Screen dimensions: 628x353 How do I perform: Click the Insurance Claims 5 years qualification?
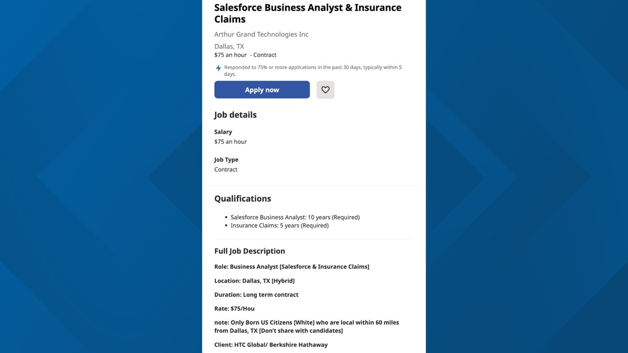pyautogui.click(x=279, y=225)
